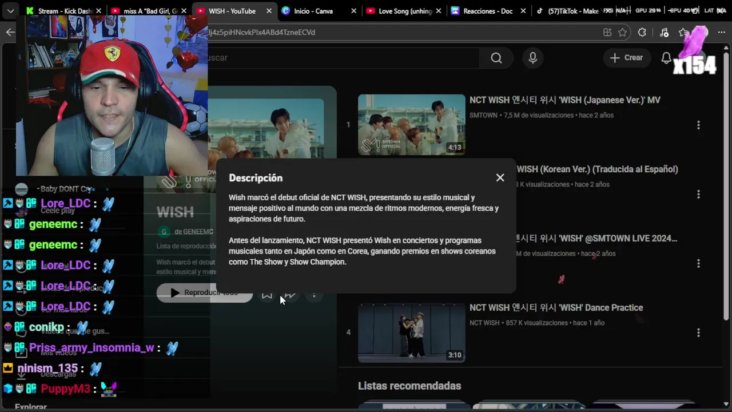732x412 pixels.
Task: Open options menu for Japanese Ver. video
Action: click(698, 125)
